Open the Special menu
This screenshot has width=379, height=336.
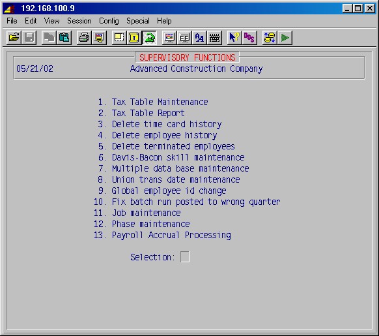pos(138,21)
